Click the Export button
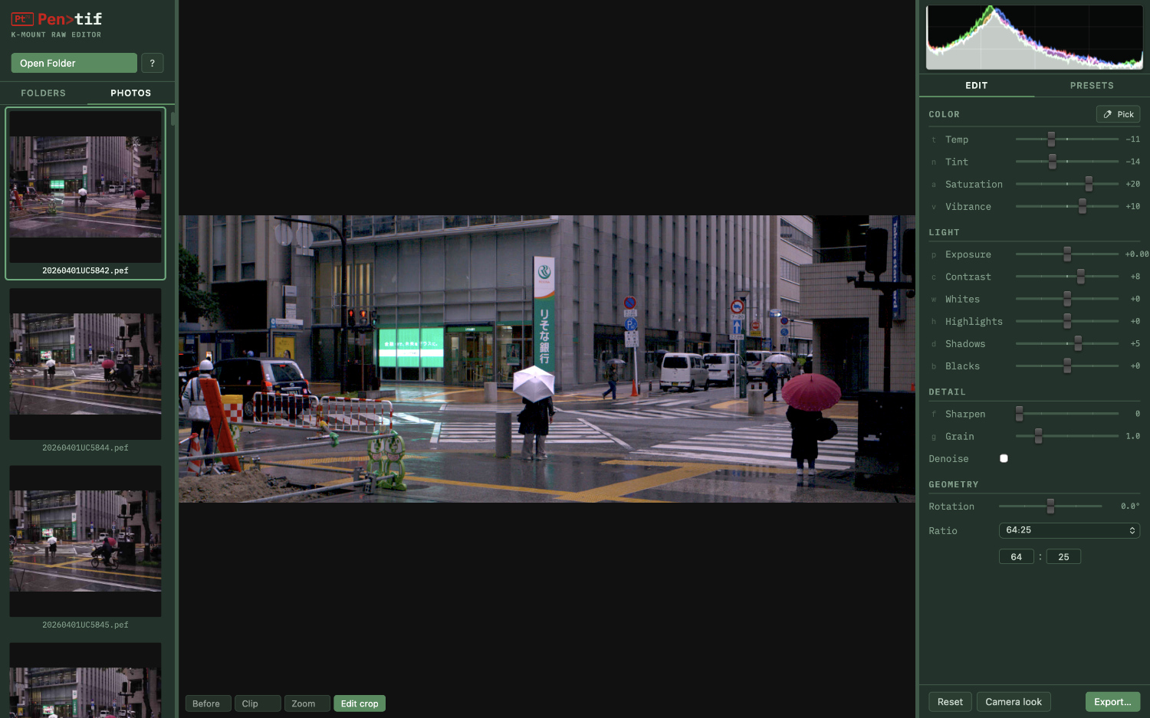This screenshot has height=718, width=1150. [x=1112, y=702]
